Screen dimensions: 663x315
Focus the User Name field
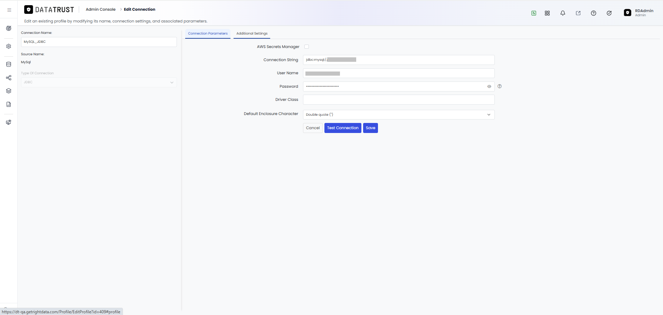coord(399,73)
